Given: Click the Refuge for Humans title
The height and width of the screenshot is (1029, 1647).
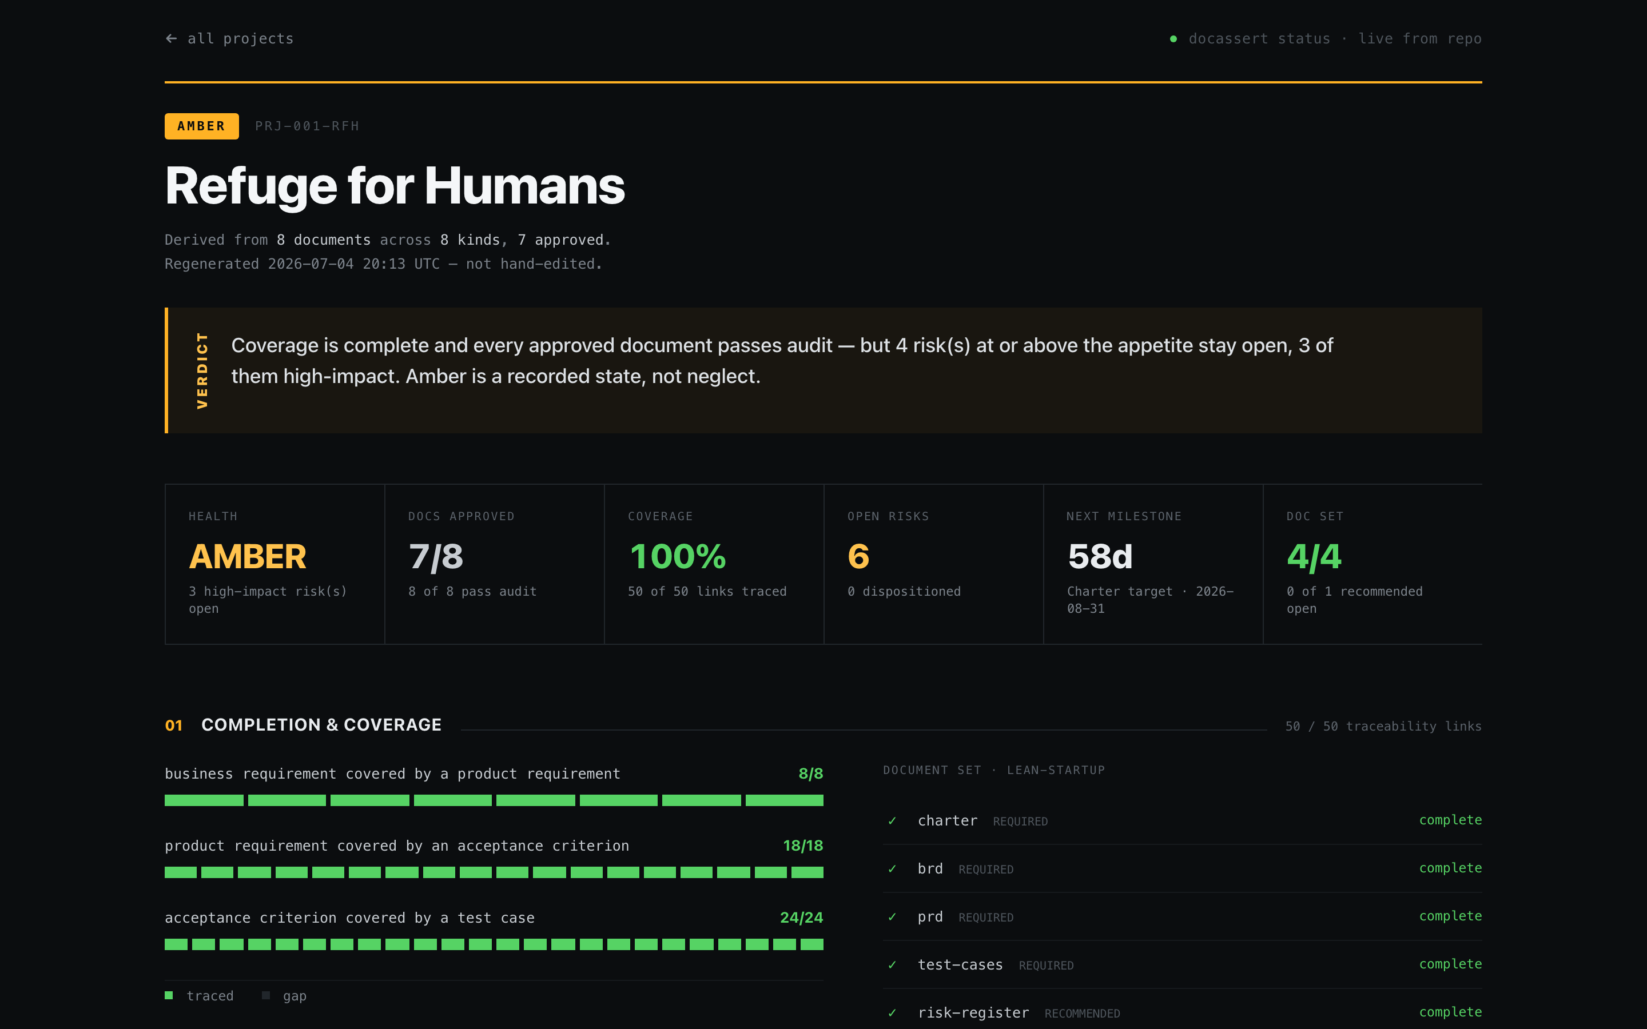Looking at the screenshot, I should pyautogui.click(x=395, y=186).
